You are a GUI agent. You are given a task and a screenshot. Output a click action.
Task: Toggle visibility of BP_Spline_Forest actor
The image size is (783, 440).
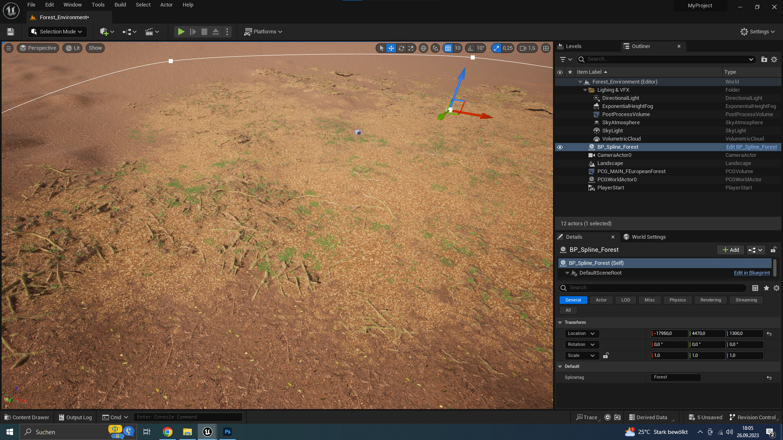tap(560, 147)
